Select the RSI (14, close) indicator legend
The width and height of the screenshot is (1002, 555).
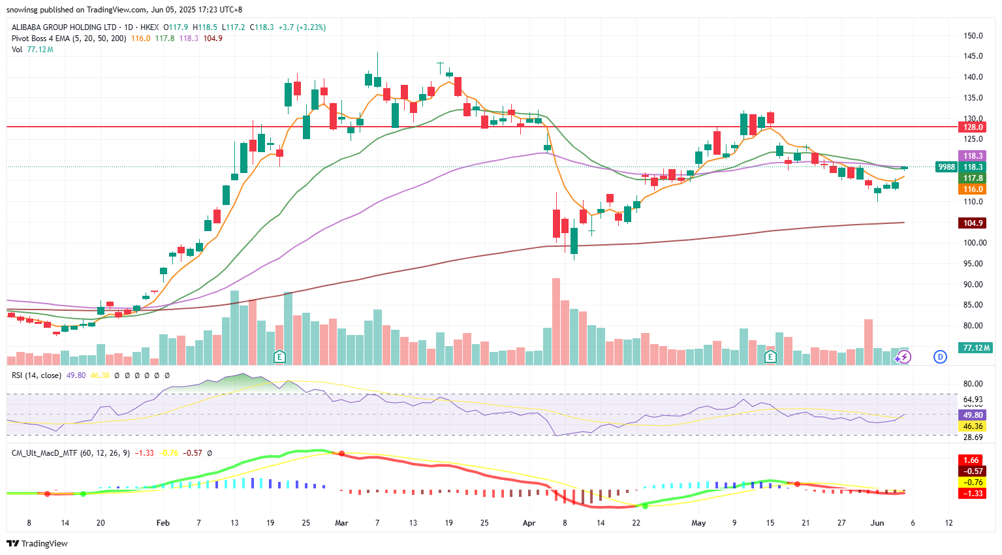(37, 375)
